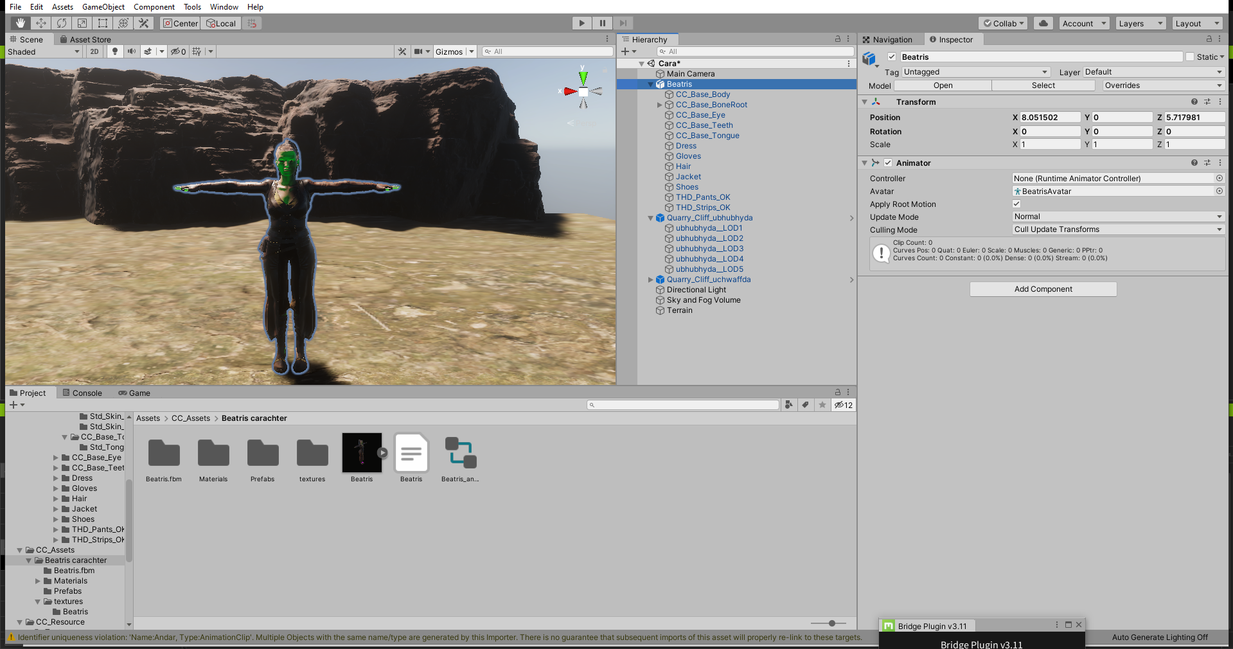Click the orientation gizmo Y axis cone
Image resolution: width=1233 pixels, height=649 pixels.
[x=583, y=76]
